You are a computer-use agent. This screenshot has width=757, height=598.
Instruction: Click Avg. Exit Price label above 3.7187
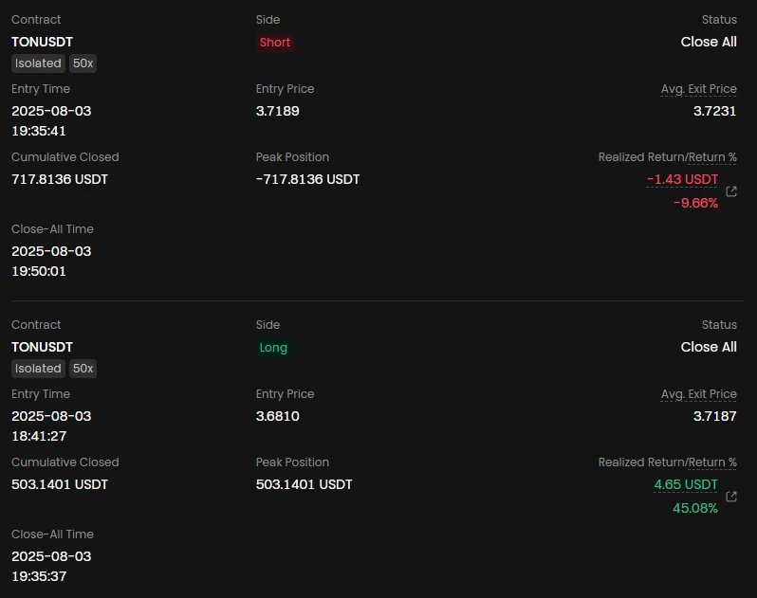[698, 394]
